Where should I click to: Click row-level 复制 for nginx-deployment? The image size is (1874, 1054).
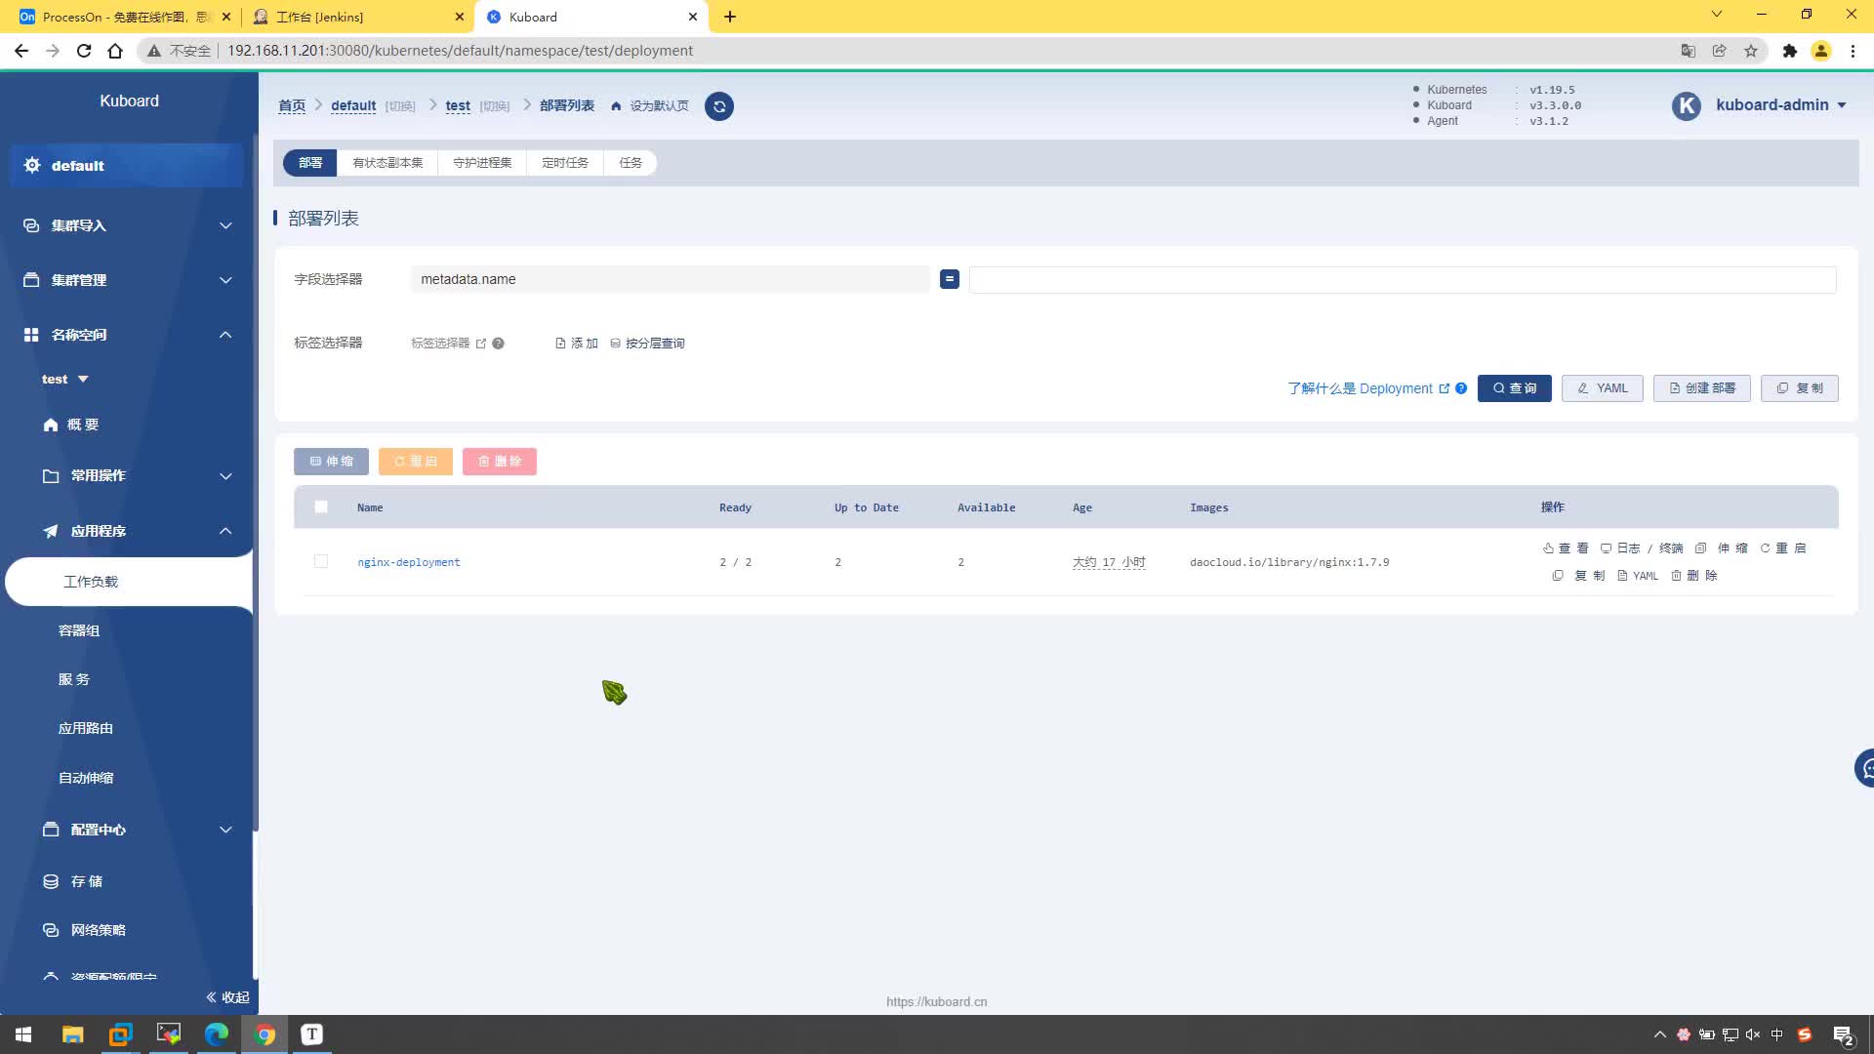pos(1578,576)
